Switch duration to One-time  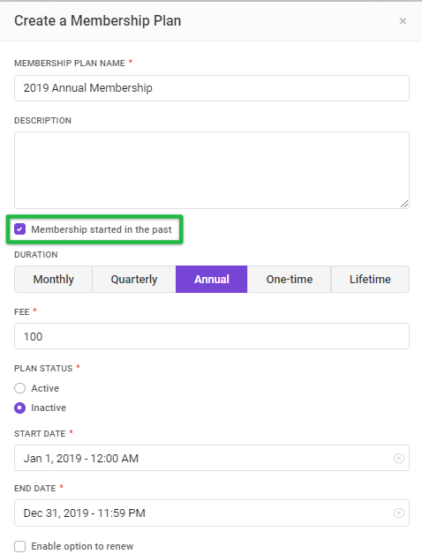coord(290,280)
